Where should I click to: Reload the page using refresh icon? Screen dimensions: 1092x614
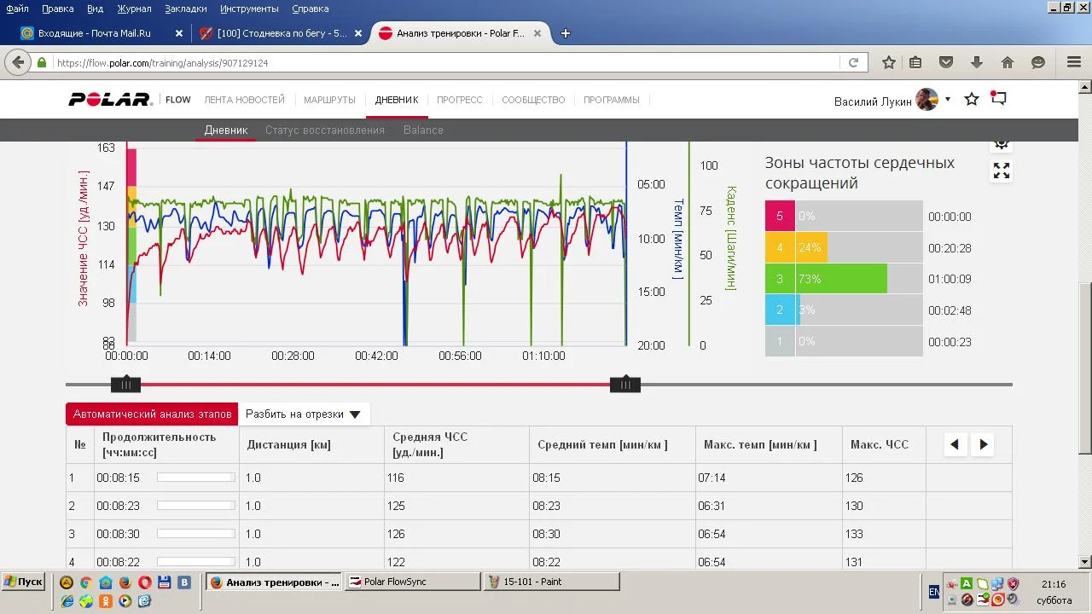(x=852, y=62)
